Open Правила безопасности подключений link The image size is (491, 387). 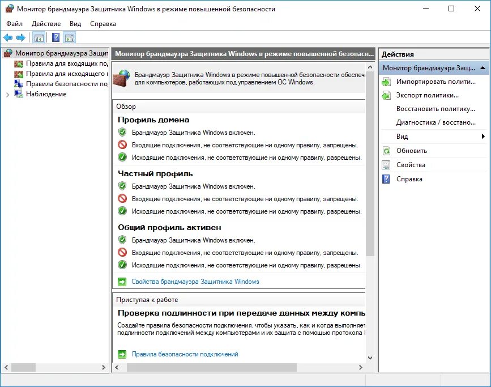(x=185, y=354)
